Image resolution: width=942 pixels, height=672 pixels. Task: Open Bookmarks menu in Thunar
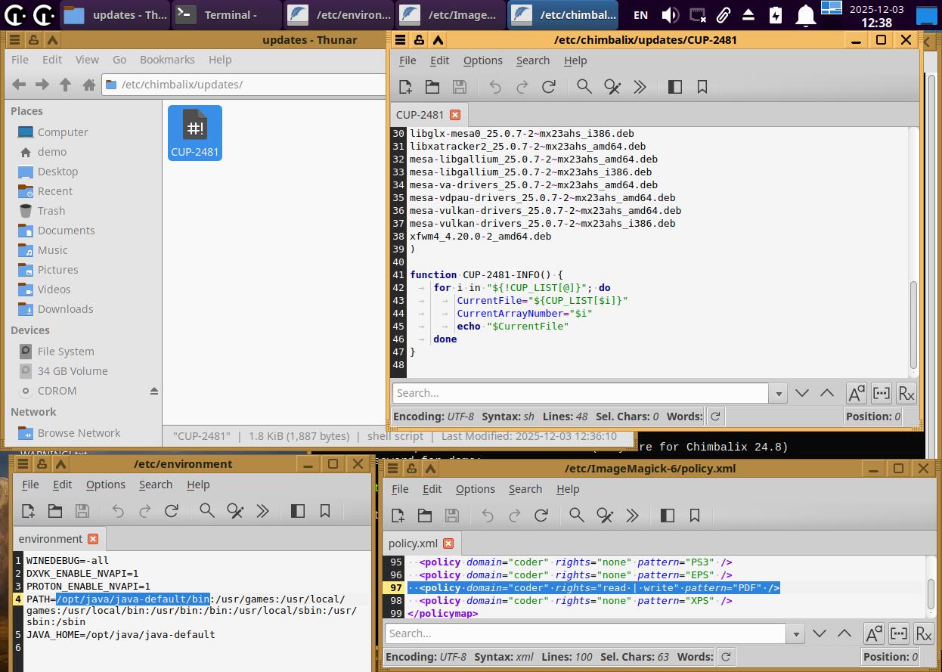tap(167, 60)
